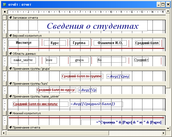This screenshot has height=137, width=172.
Task: Select the 'Средний балл по институту:' label
Action: (x=41, y=104)
